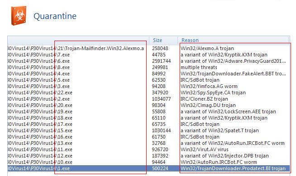This screenshot has height=176, width=296.
Task: Select the 15.exe file row
Action: point(148,130)
